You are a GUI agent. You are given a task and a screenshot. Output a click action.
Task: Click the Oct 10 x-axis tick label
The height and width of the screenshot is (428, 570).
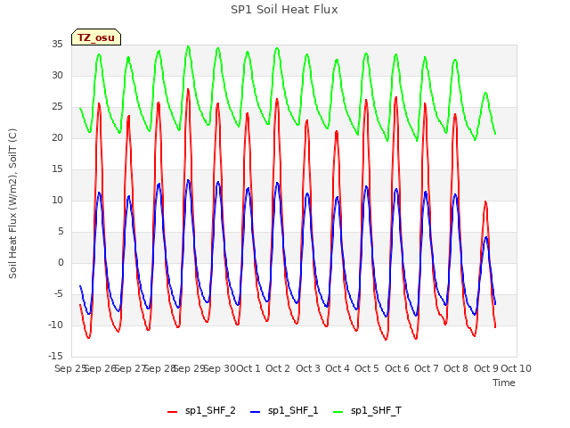tap(517, 368)
